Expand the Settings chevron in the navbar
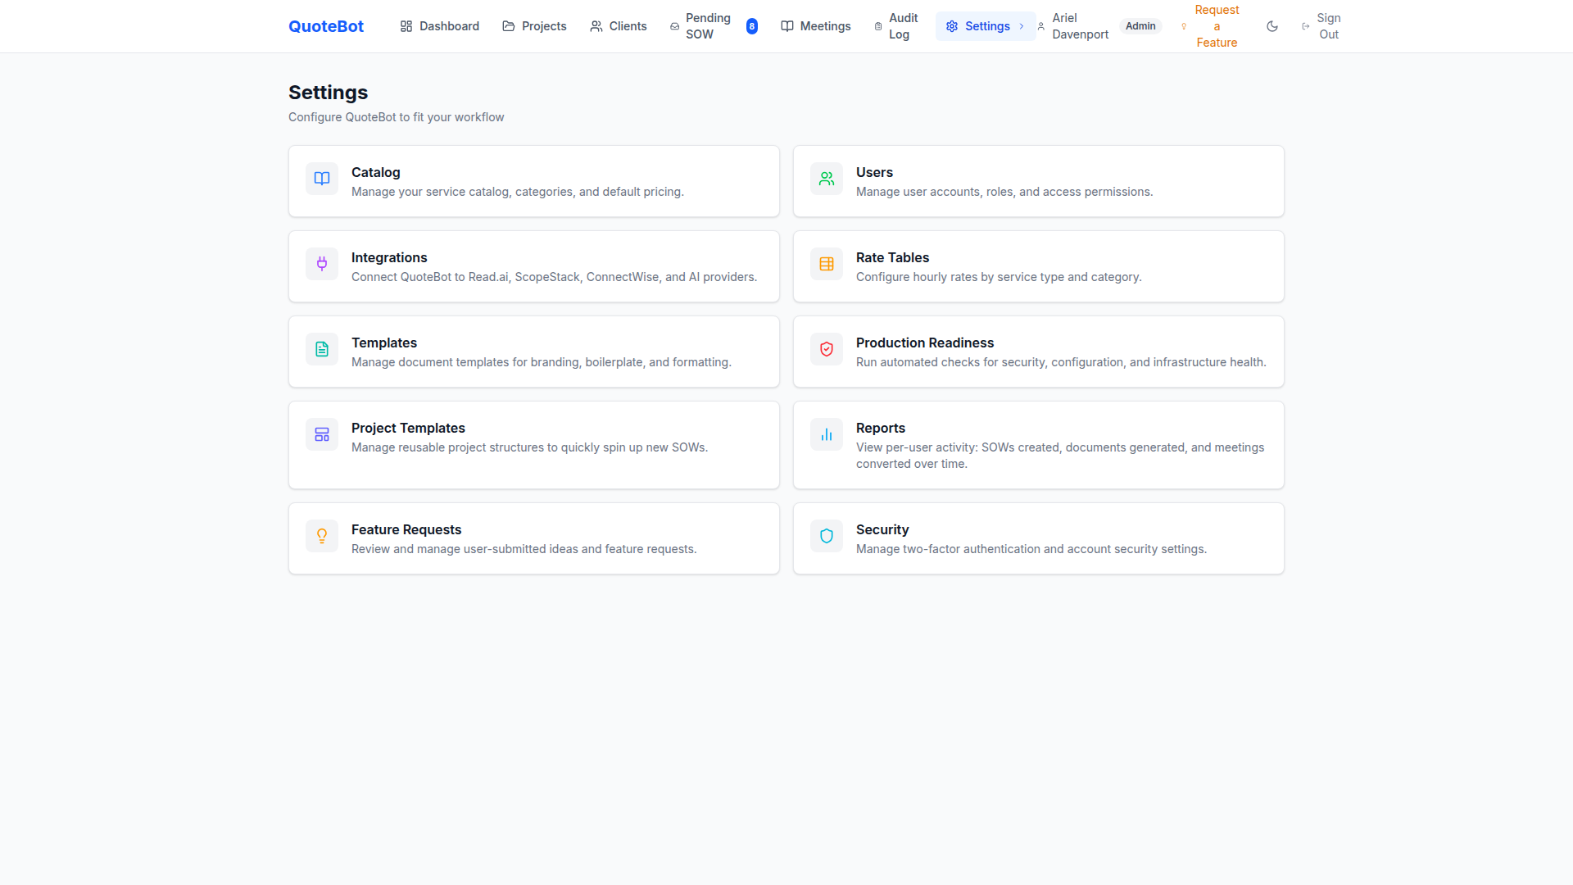Viewport: 1573px width, 885px height. click(x=1021, y=25)
